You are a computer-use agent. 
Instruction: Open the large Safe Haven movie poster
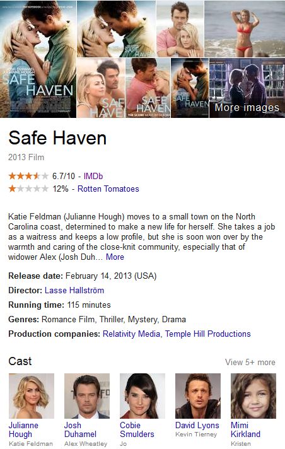[38, 59]
